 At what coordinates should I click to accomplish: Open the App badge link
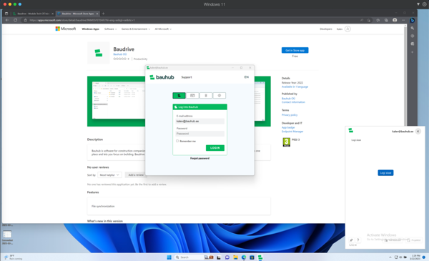tap(288, 127)
